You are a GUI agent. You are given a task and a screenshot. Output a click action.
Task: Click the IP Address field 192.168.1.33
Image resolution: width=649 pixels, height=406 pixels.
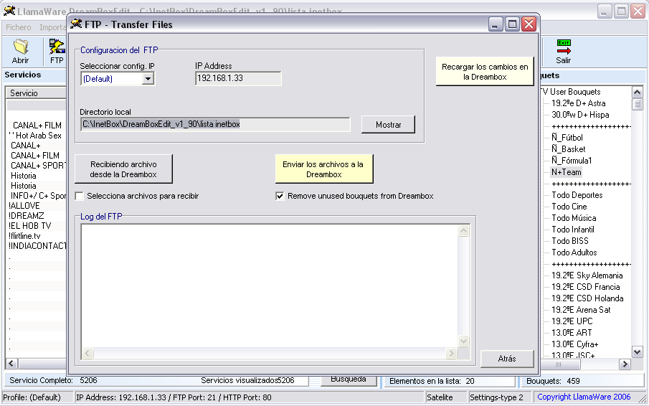(x=238, y=78)
